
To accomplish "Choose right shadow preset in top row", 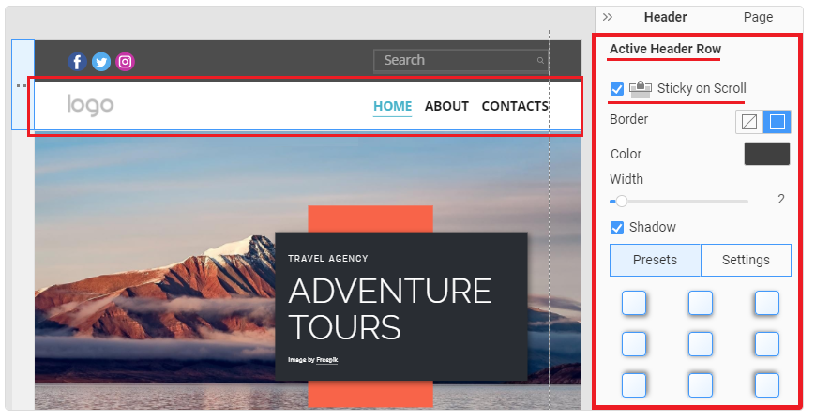I will (766, 303).
